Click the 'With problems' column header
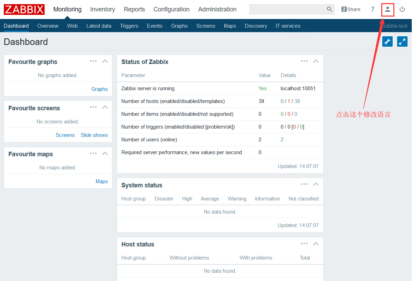Image resolution: width=412 pixels, height=281 pixels. [256, 258]
